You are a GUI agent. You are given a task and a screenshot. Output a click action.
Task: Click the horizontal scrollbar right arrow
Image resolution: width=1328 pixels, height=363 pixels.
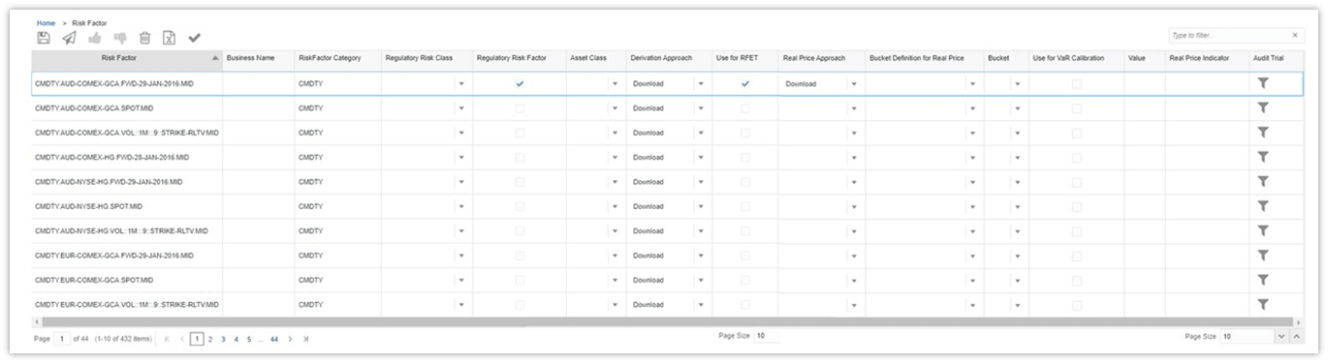click(1299, 321)
